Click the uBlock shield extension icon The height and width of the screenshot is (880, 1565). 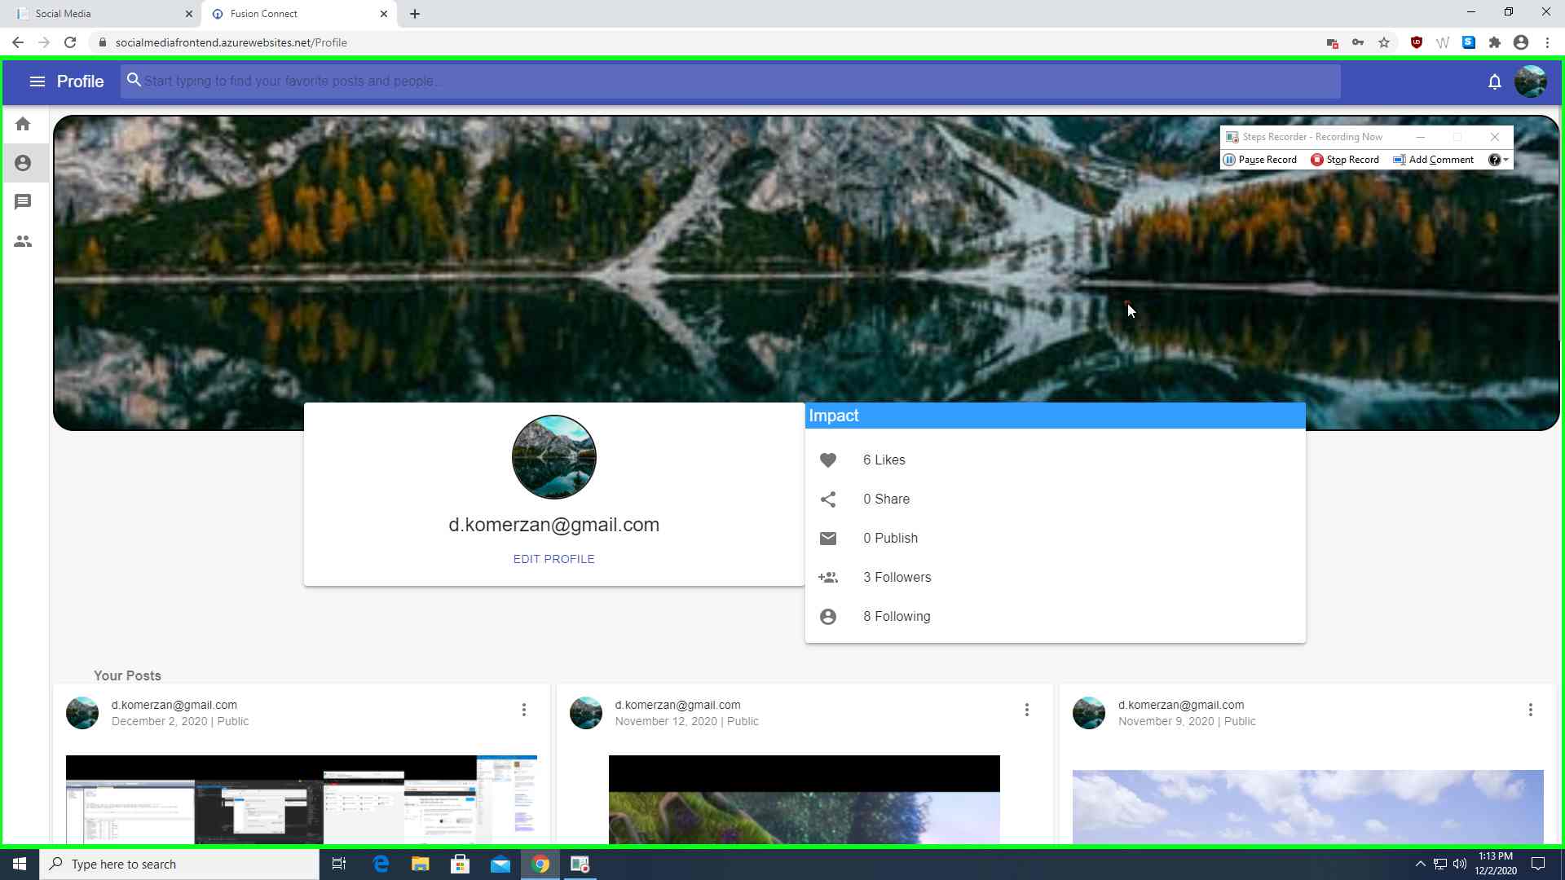tap(1417, 42)
